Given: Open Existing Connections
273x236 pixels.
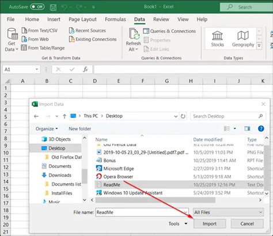Looking at the screenshot, I should click(93, 39).
